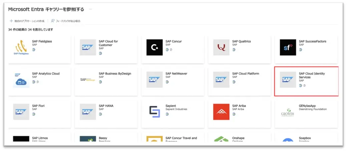
Task: Click the Microsoft Entra gallery heading
Action: (x=46, y=9)
